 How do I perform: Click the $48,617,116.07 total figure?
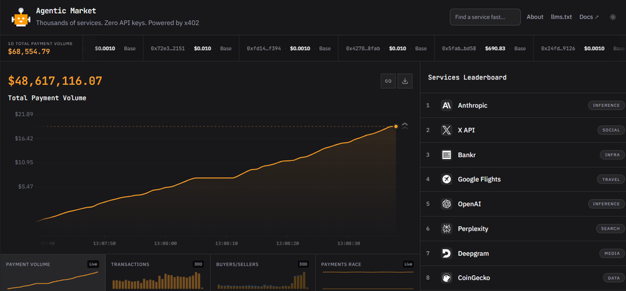click(x=55, y=81)
